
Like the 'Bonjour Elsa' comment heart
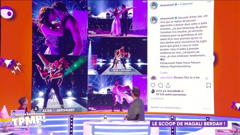coord(206,79)
